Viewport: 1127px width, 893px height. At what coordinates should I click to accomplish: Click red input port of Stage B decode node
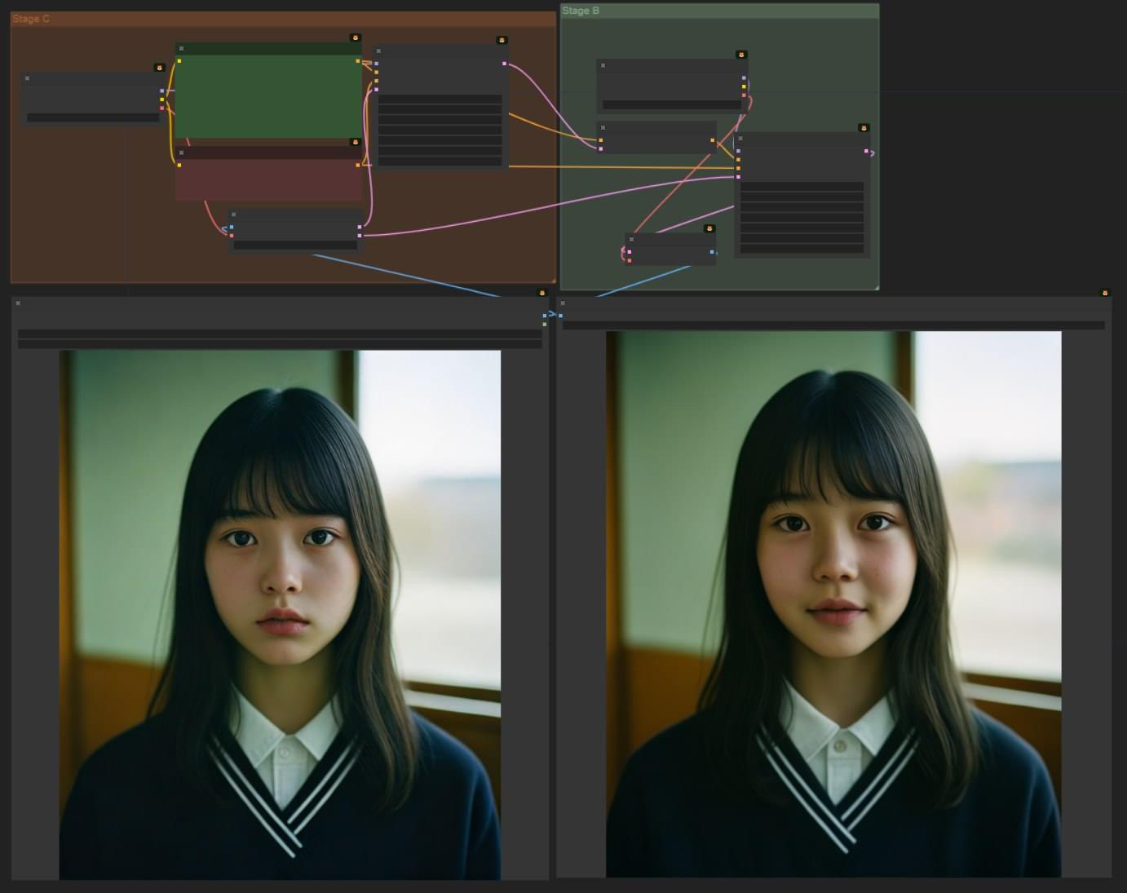click(x=629, y=260)
